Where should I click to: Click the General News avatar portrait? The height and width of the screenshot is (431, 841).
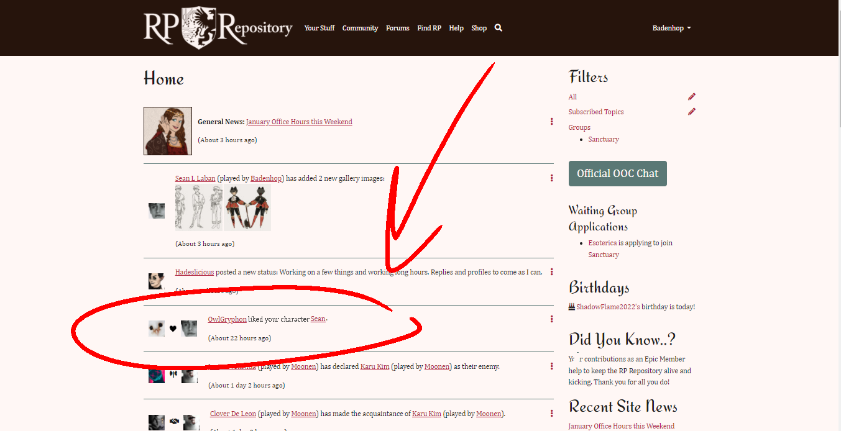coord(168,131)
